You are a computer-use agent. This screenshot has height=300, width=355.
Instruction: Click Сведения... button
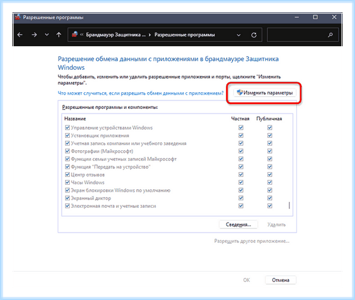pyautogui.click(x=238, y=225)
